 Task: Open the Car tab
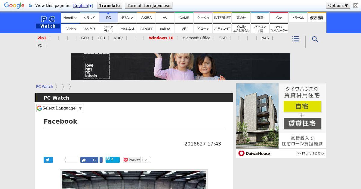pos(279,17)
